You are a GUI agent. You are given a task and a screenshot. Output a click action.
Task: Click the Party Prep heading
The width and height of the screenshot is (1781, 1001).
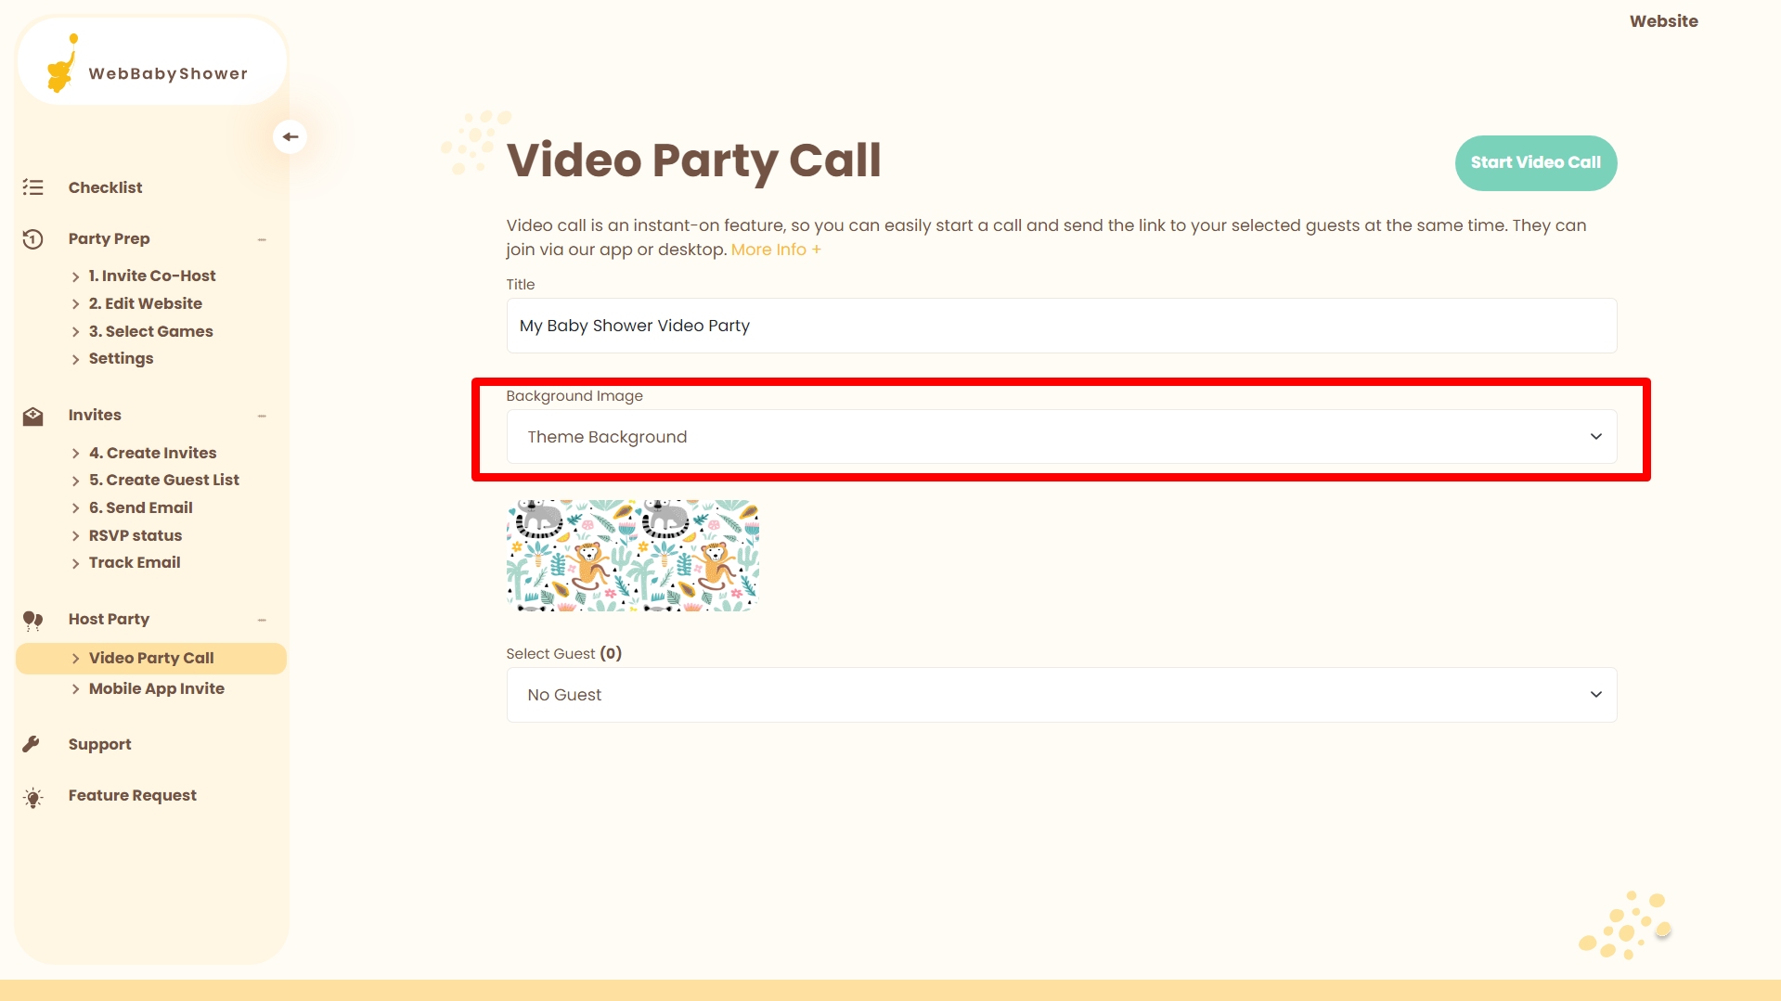click(109, 238)
